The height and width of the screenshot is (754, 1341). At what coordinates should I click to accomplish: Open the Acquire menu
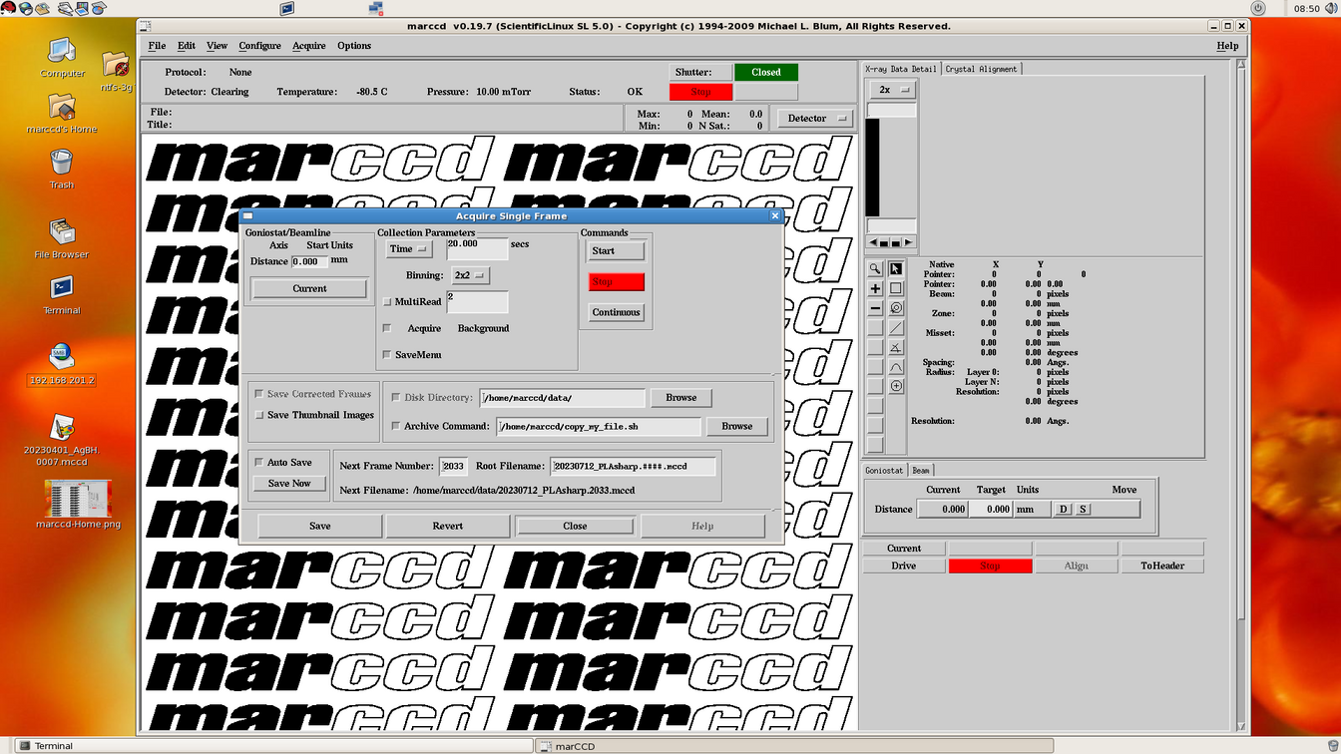[309, 46]
